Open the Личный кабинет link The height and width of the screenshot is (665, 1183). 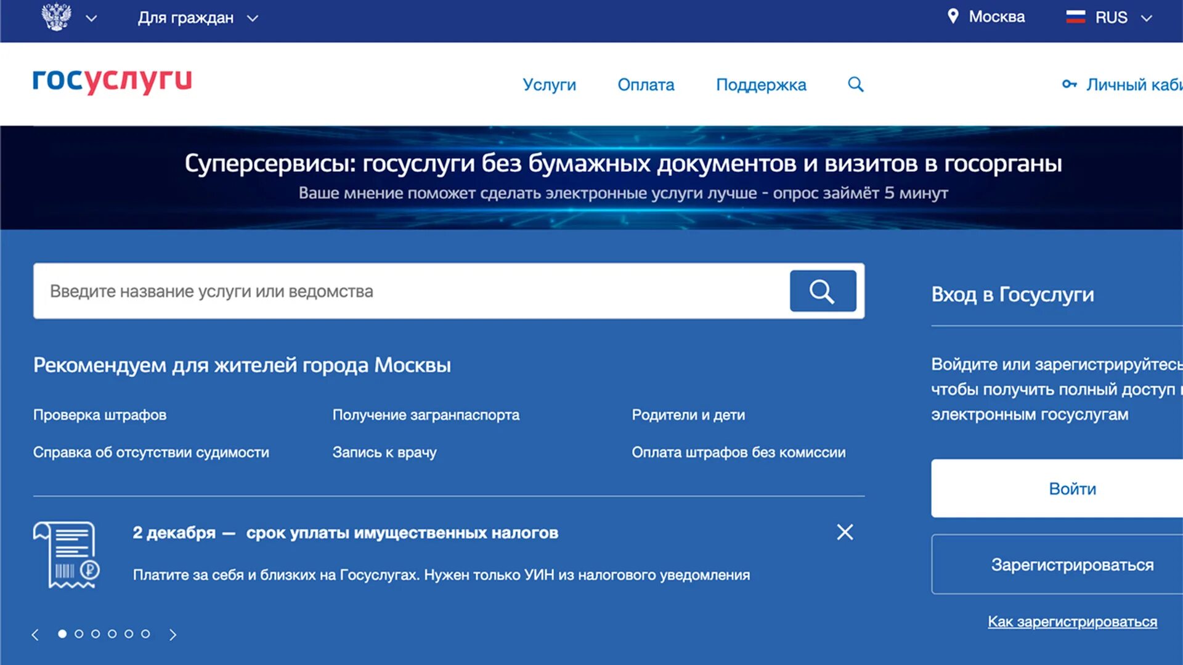click(1134, 84)
